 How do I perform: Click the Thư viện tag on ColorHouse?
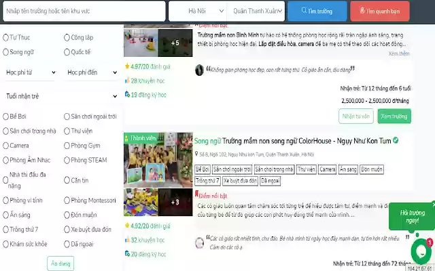307,169
